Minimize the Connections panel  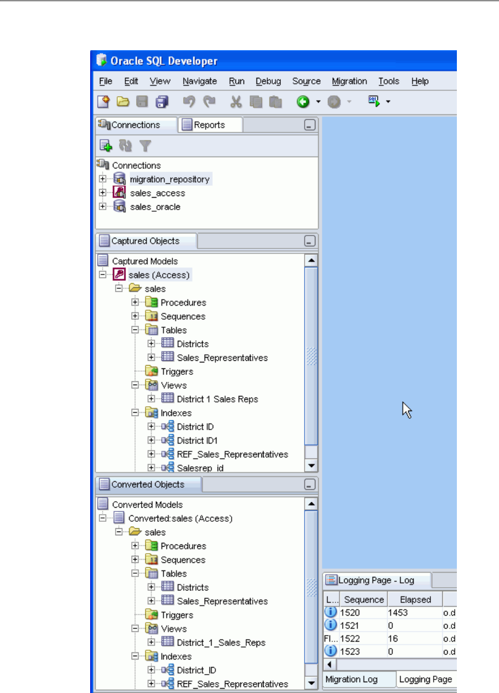pos(309,125)
